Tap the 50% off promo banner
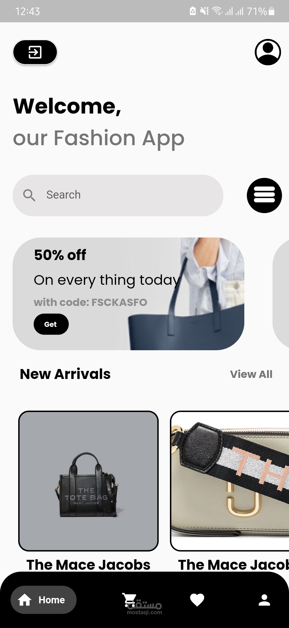 click(128, 294)
